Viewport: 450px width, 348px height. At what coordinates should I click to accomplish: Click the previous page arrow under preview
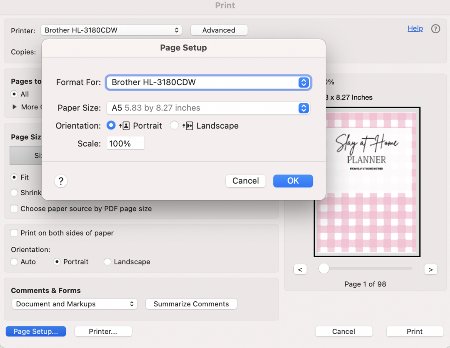[300, 269]
